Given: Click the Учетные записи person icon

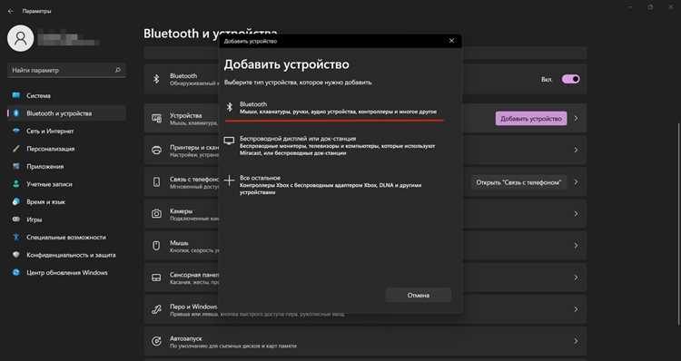Looking at the screenshot, I should [16, 184].
